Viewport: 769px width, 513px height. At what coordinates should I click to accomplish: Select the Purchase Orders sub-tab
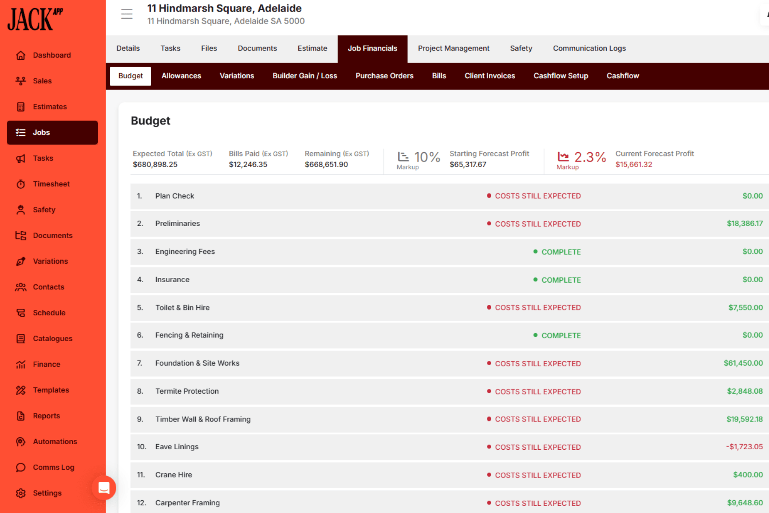tap(384, 76)
